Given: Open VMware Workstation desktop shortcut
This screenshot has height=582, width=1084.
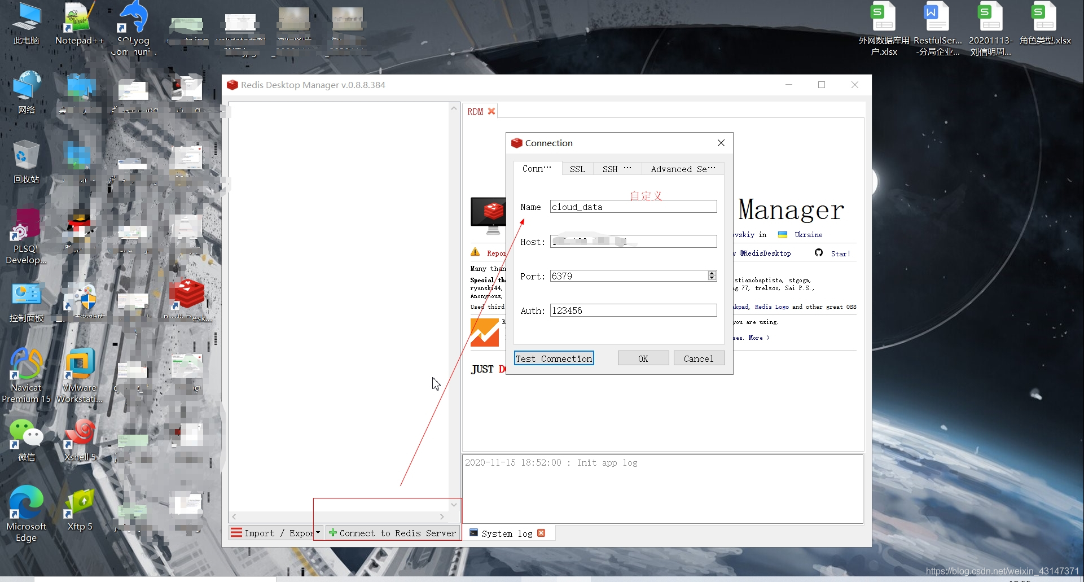Looking at the screenshot, I should (80, 375).
